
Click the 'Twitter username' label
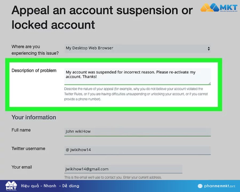tap(28, 149)
